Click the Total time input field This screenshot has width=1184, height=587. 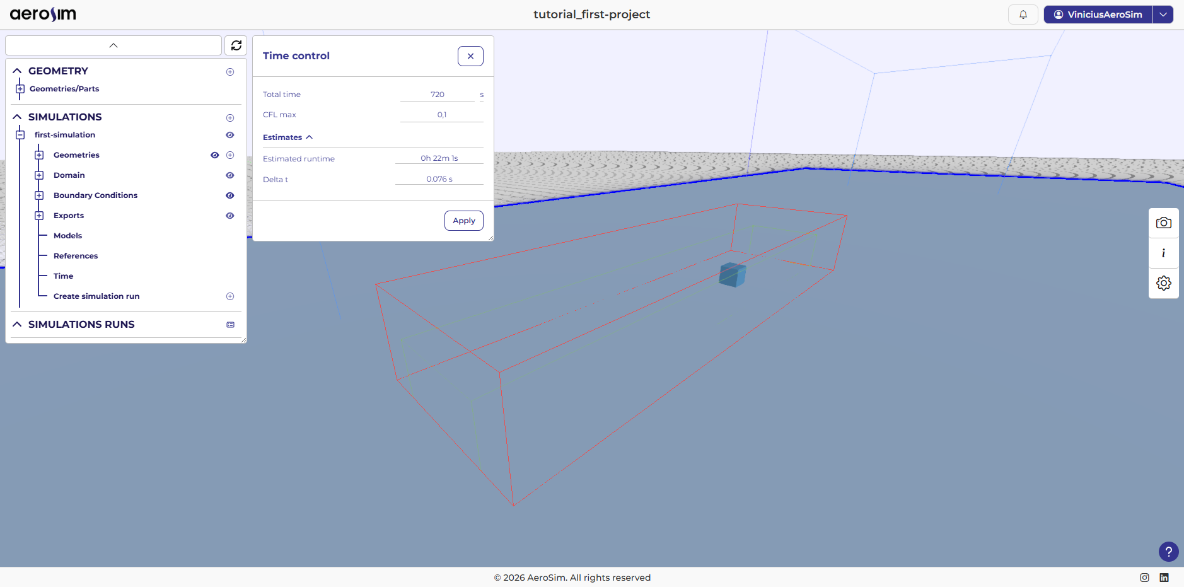[438, 95]
